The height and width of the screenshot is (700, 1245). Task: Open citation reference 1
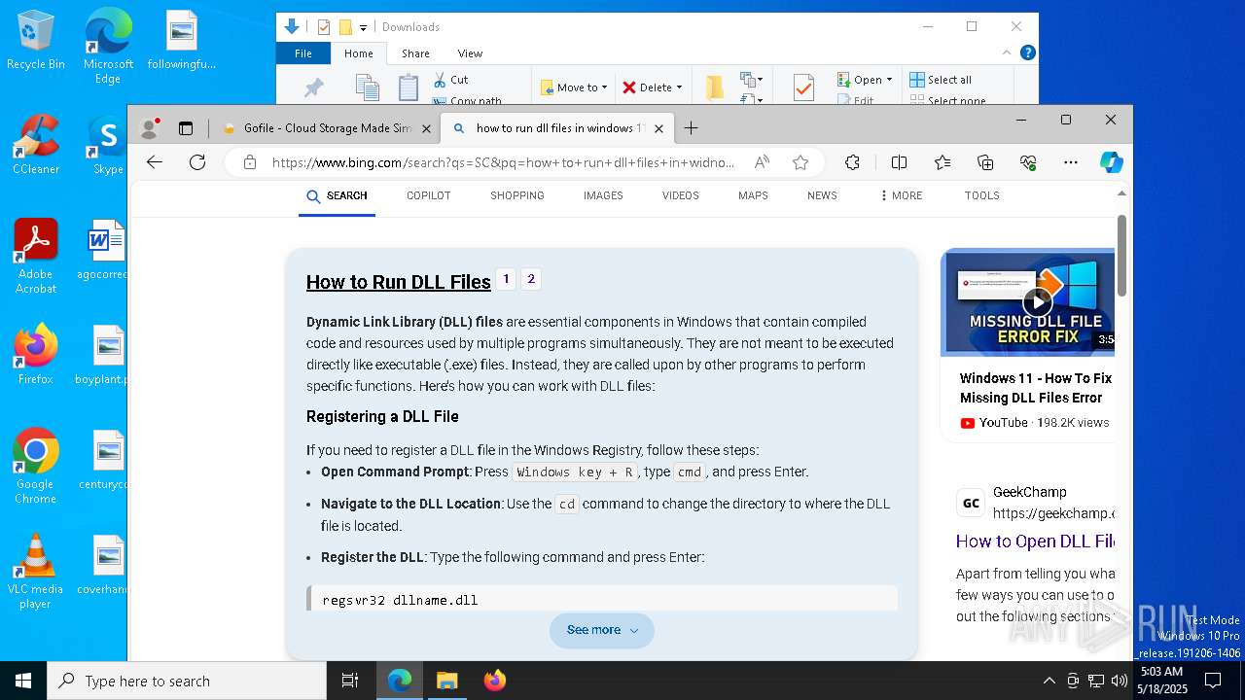click(x=506, y=279)
